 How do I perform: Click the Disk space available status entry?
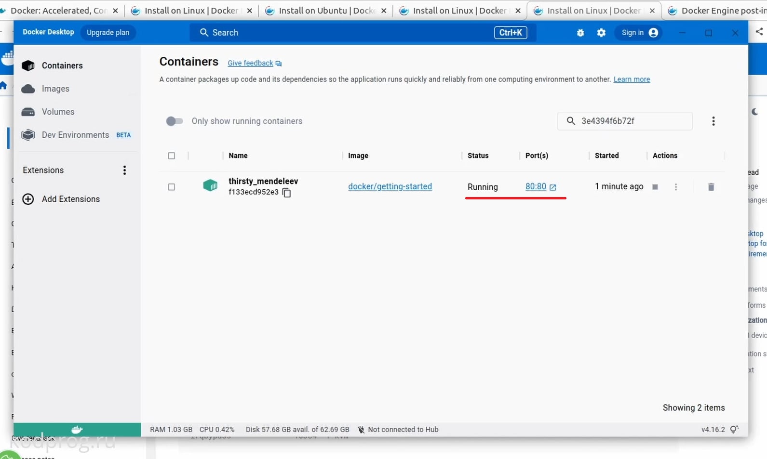297,430
